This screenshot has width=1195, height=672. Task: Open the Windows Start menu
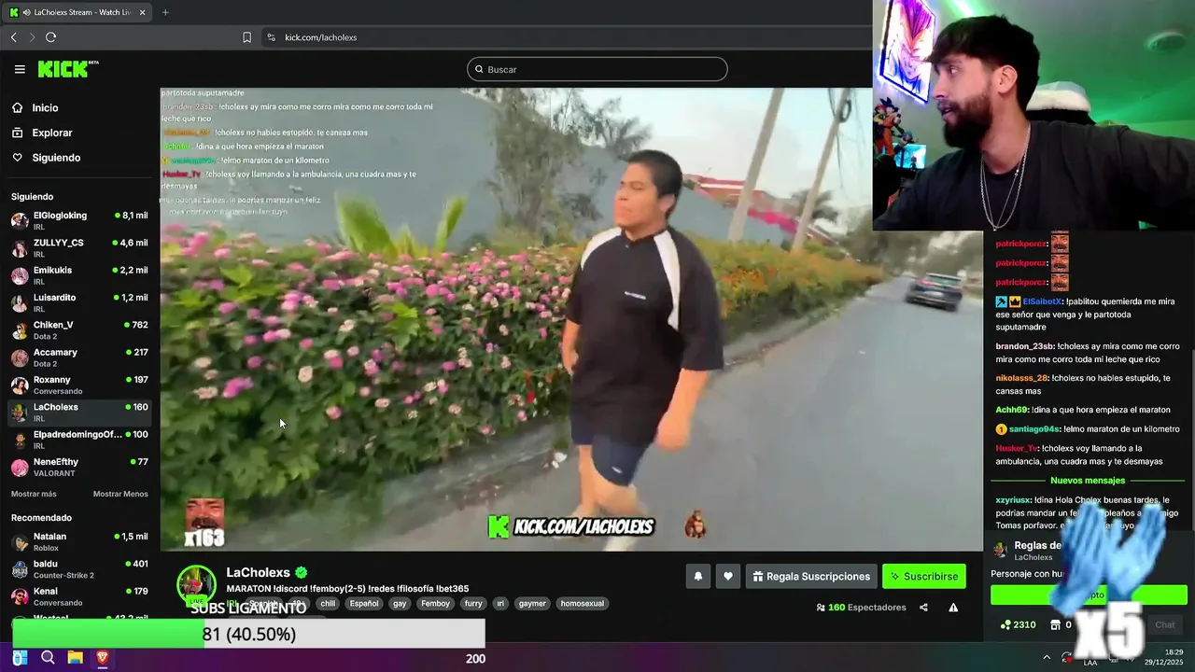click(x=20, y=658)
